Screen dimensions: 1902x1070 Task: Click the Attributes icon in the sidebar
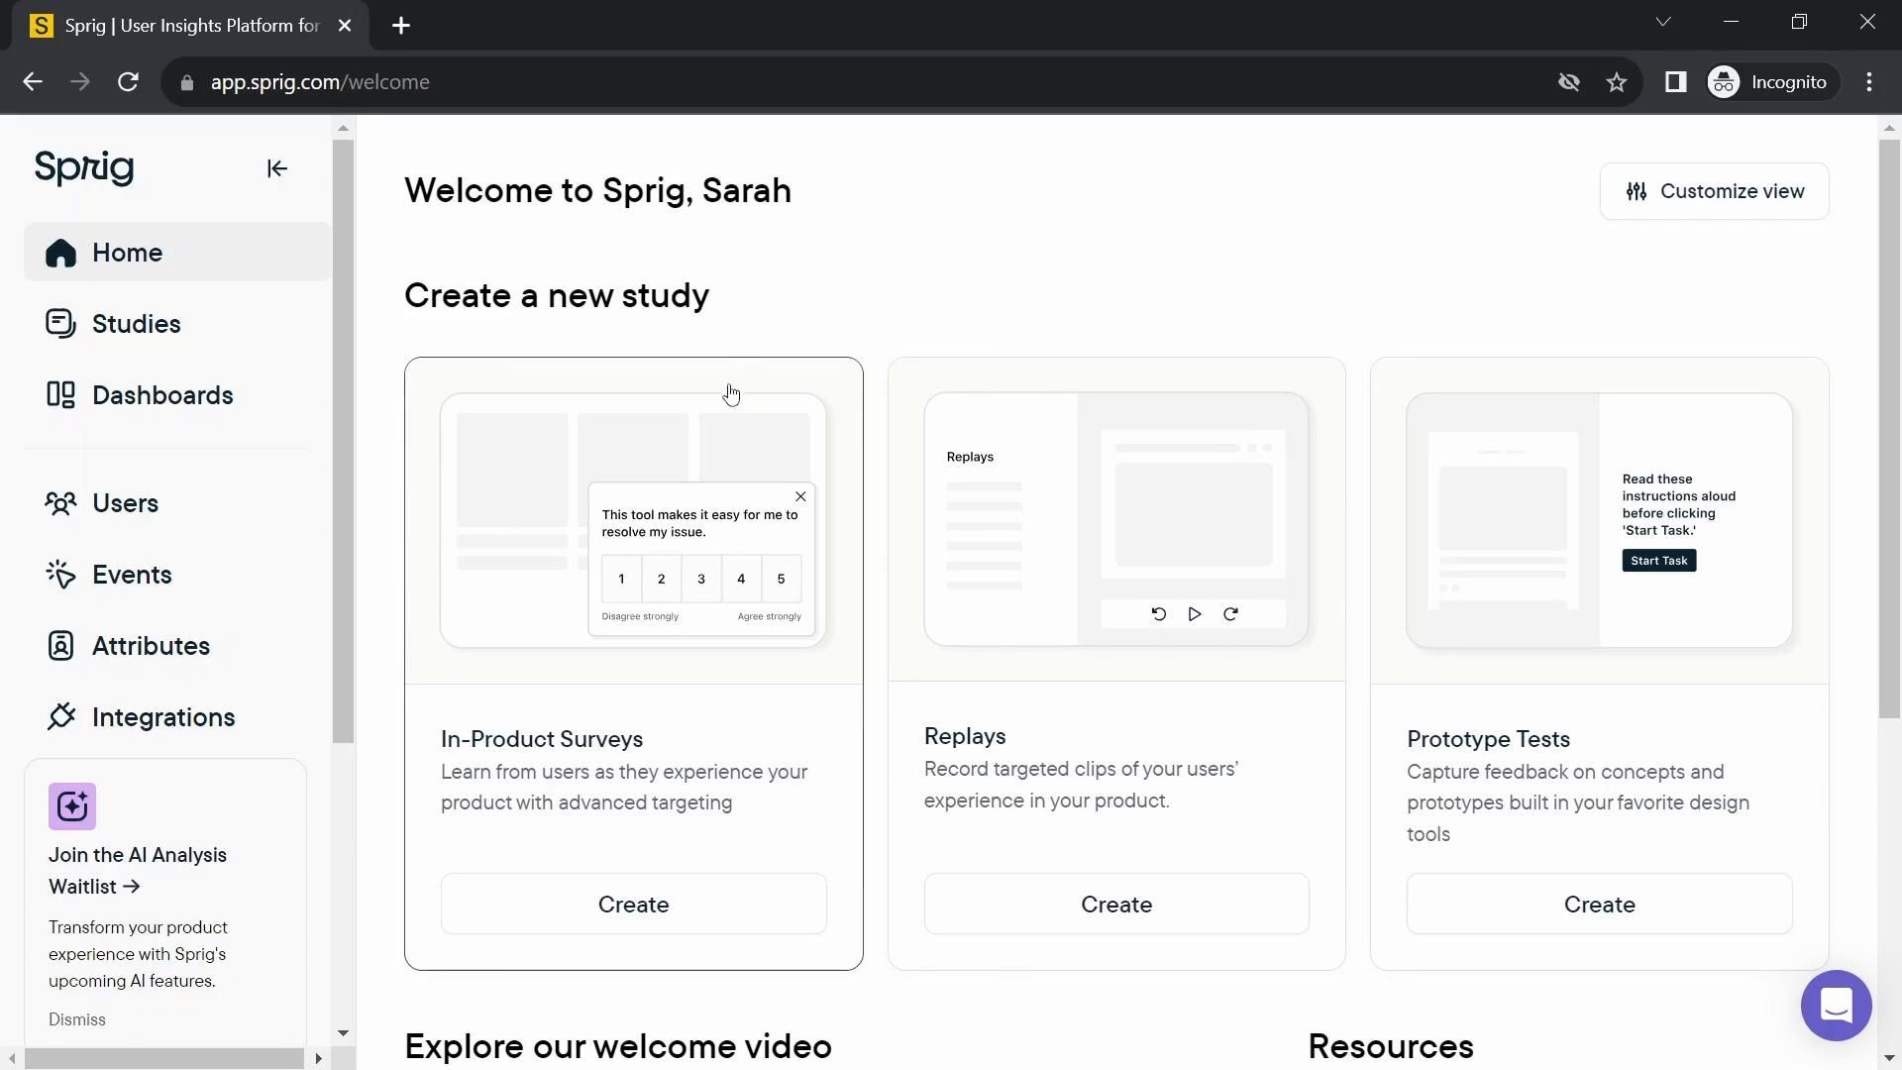coord(60,646)
